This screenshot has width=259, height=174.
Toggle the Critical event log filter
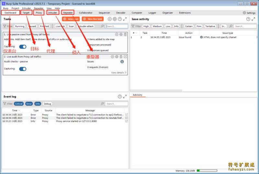pyautogui.click(x=19, y=104)
